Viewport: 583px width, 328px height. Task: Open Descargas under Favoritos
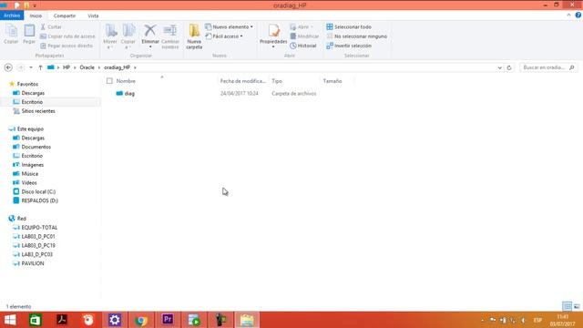[33, 93]
